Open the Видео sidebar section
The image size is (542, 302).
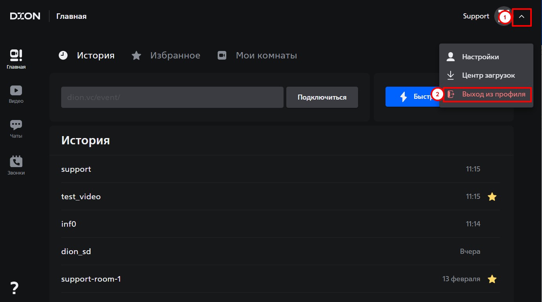tap(16, 95)
